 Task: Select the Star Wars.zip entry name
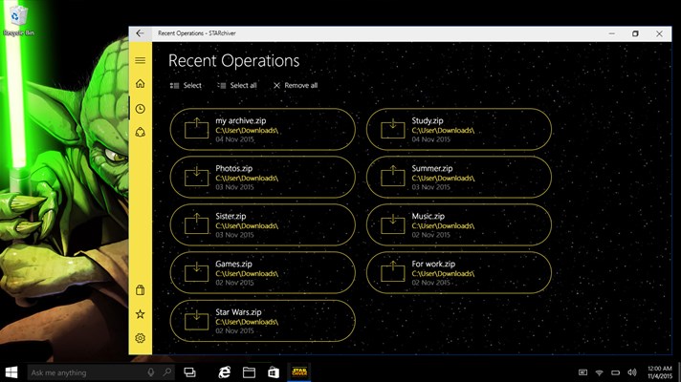point(238,312)
